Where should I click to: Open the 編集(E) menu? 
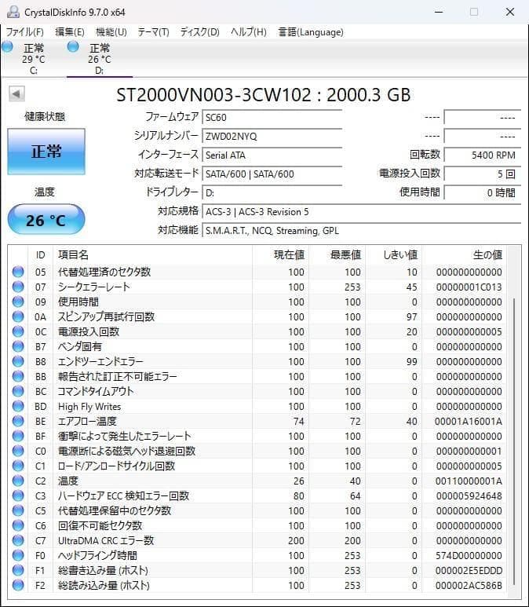[70, 31]
